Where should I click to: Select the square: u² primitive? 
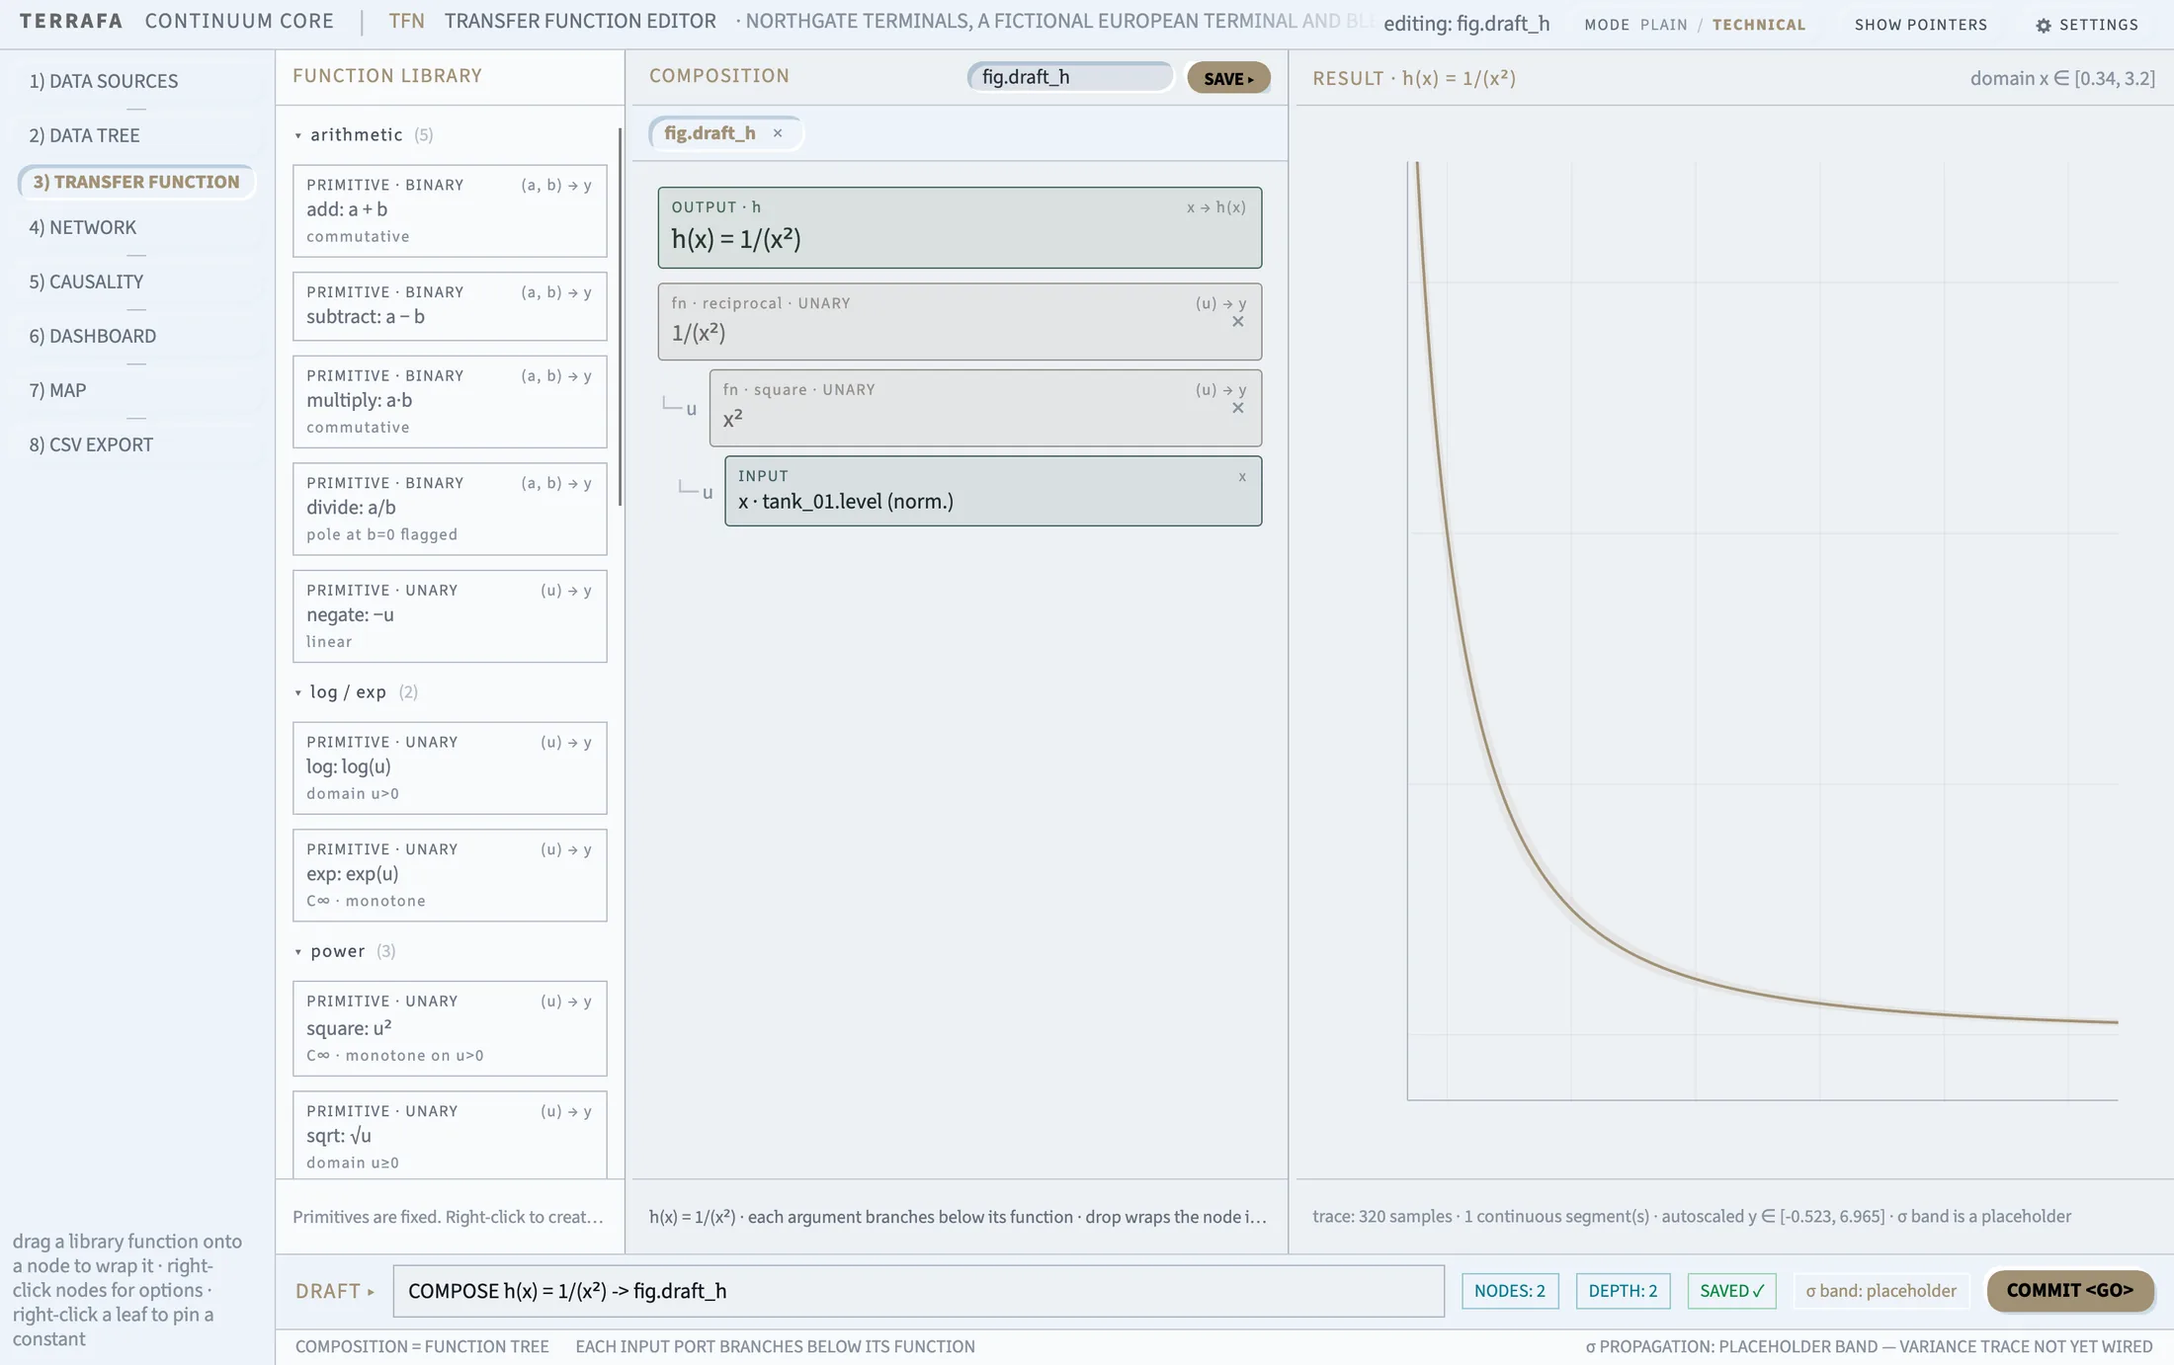pos(450,1028)
